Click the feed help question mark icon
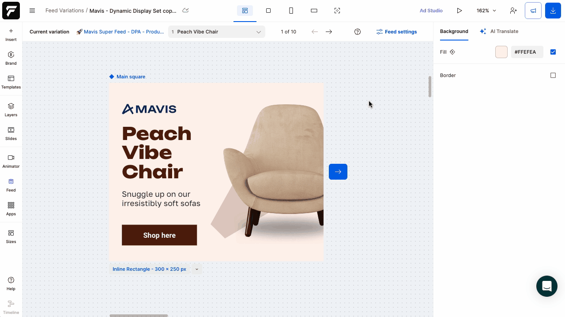Screen dimensions: 565x317 (x=358, y=32)
